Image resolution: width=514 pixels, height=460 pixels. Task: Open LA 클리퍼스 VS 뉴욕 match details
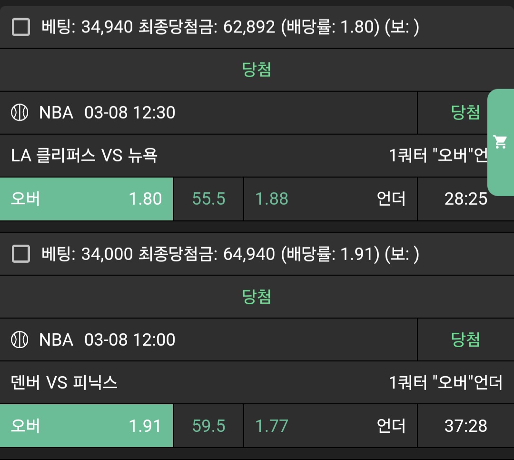point(84,156)
